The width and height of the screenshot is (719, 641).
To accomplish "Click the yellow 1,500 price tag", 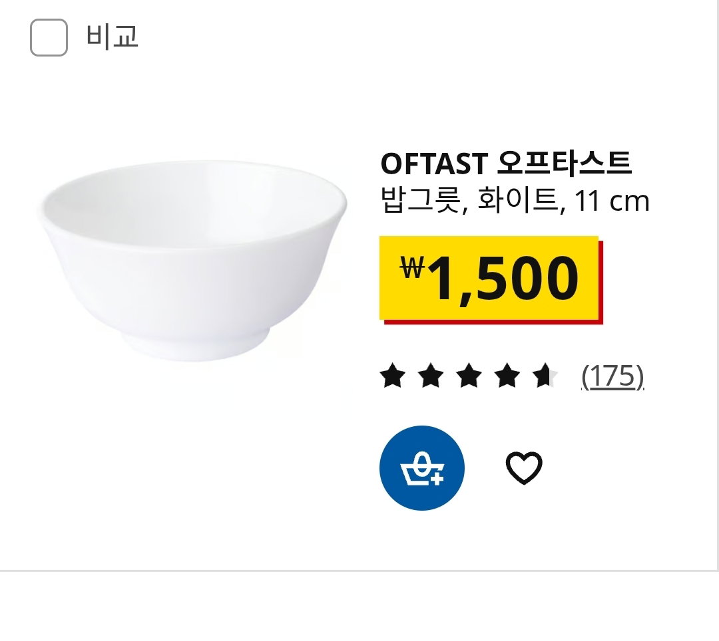I will click(x=491, y=280).
